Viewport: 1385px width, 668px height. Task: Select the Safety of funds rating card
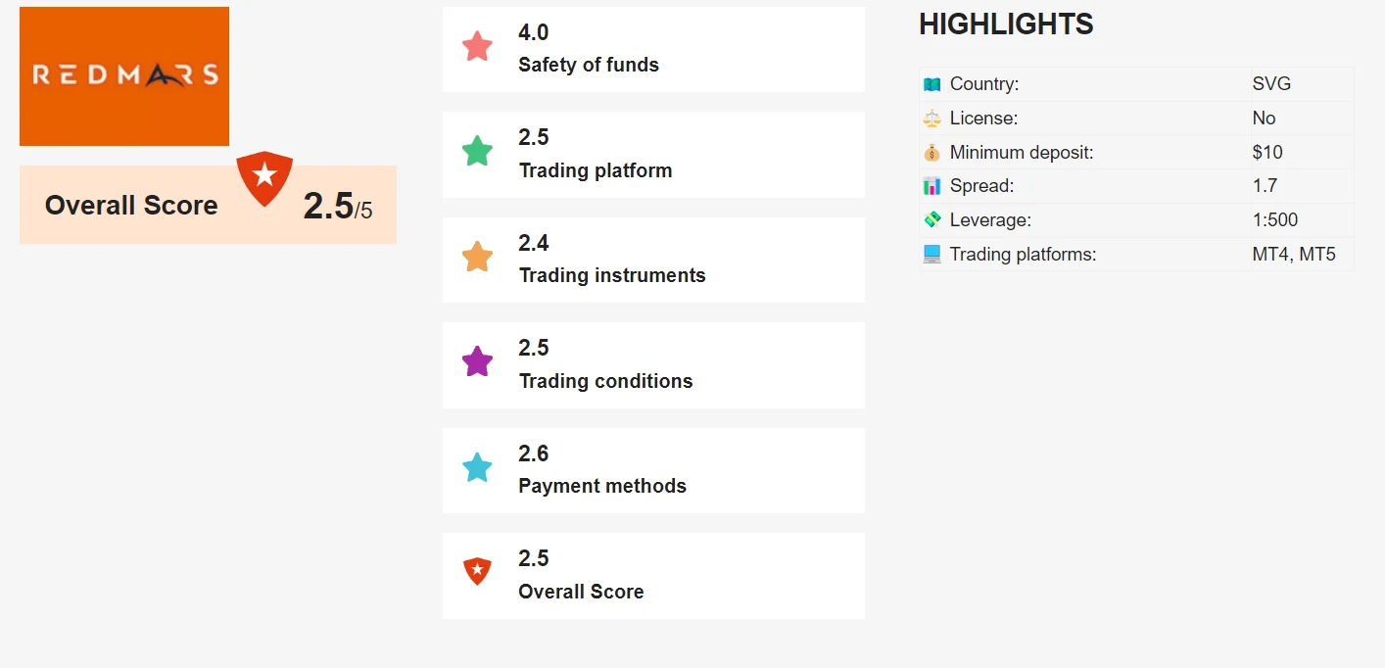653,49
